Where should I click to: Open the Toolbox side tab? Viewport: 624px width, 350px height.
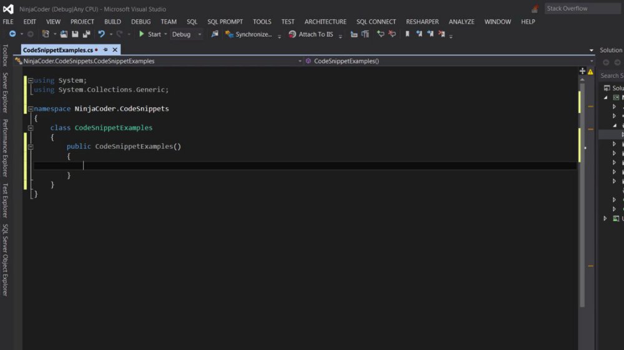5,55
